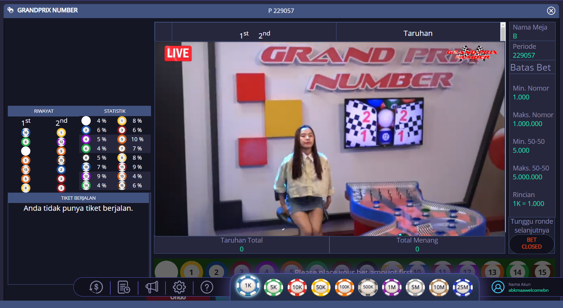Pick the red 10K chip
The height and width of the screenshot is (308, 563).
click(x=297, y=287)
